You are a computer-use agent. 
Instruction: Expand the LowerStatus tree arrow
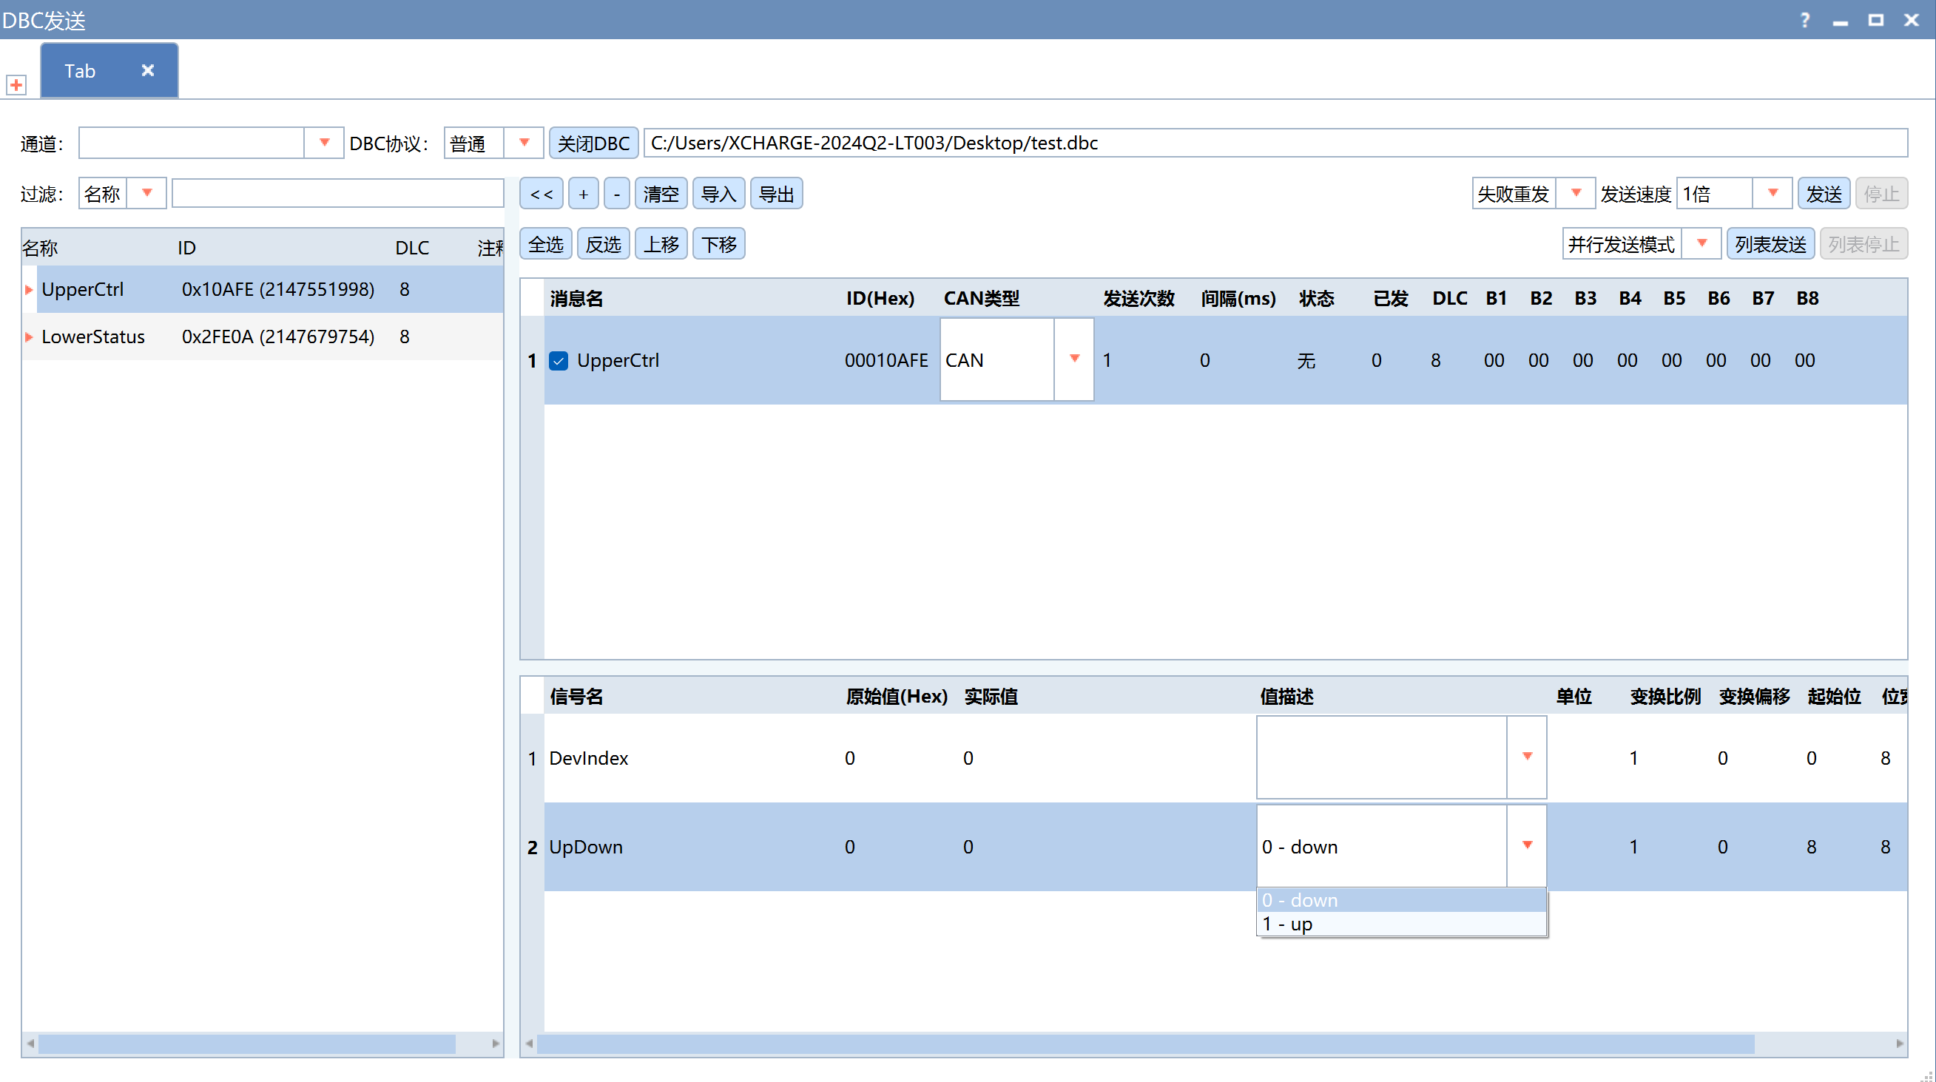pyautogui.click(x=29, y=337)
